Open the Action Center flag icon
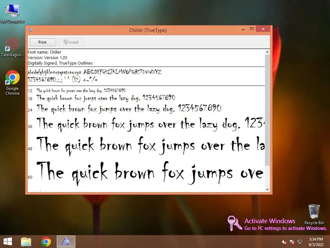The height and width of the screenshot is (248, 330). (x=292, y=242)
